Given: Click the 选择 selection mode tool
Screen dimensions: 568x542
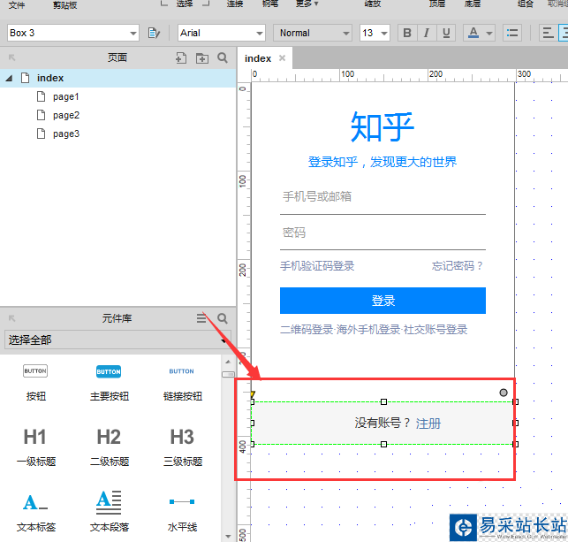Looking at the screenshot, I should [x=185, y=4].
